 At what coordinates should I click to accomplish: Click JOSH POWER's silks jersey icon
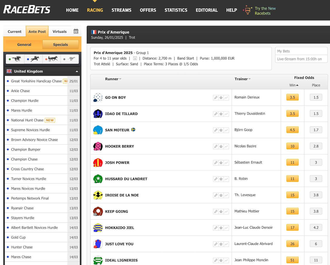[x=98, y=163]
